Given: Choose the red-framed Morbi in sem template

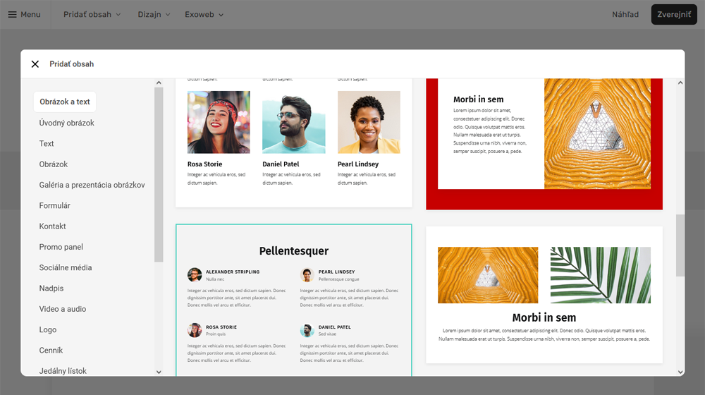Looking at the screenshot, I should tap(544, 144).
